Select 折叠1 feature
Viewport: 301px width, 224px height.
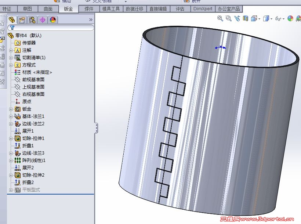28,146
